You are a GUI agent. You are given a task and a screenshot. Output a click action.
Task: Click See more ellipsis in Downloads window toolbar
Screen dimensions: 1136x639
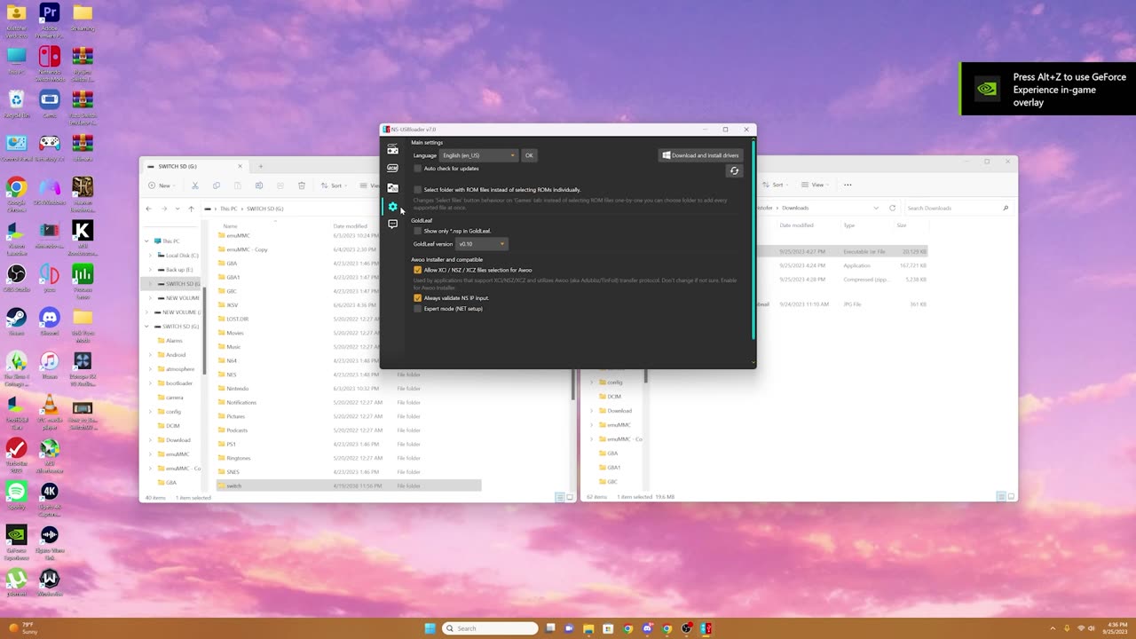(x=848, y=185)
